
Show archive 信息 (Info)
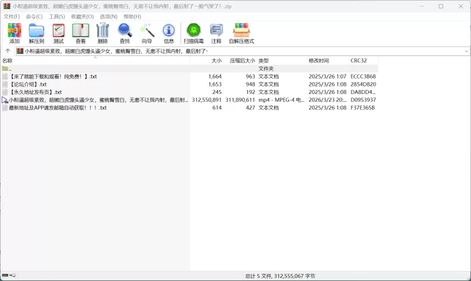pyautogui.click(x=169, y=33)
